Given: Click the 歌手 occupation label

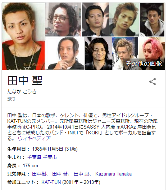Looking at the screenshot, I should pyautogui.click(x=12, y=99).
